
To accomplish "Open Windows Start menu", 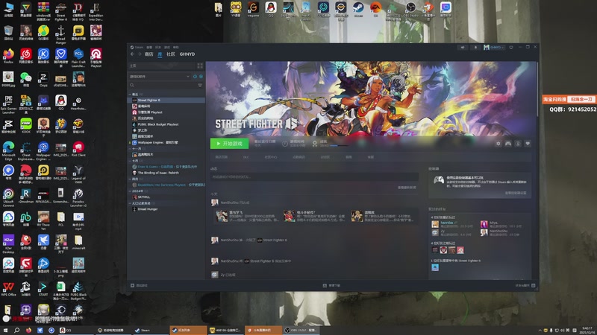I will coord(5,331).
